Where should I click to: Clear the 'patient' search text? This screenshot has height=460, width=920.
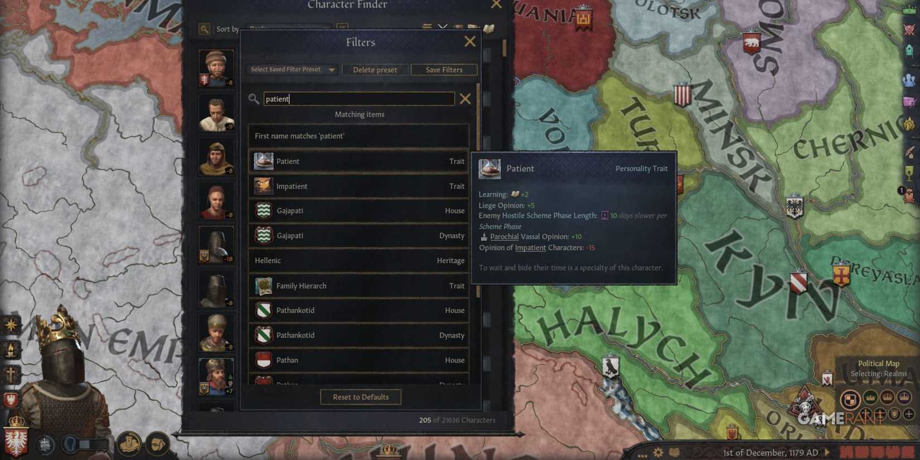[x=465, y=99]
